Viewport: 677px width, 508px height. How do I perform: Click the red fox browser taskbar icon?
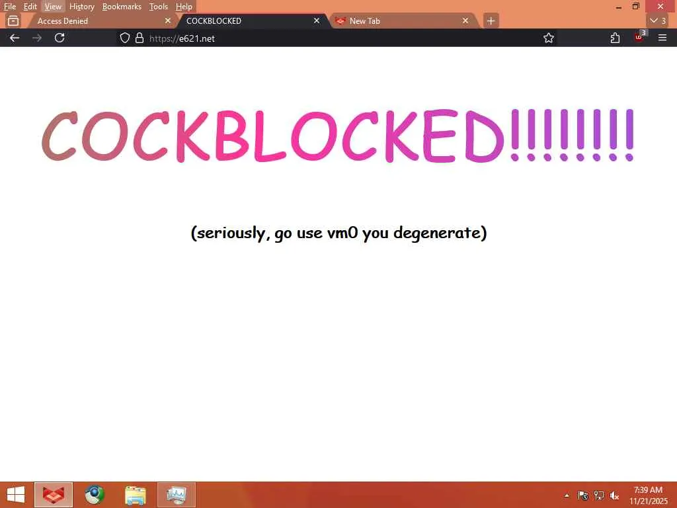54,495
